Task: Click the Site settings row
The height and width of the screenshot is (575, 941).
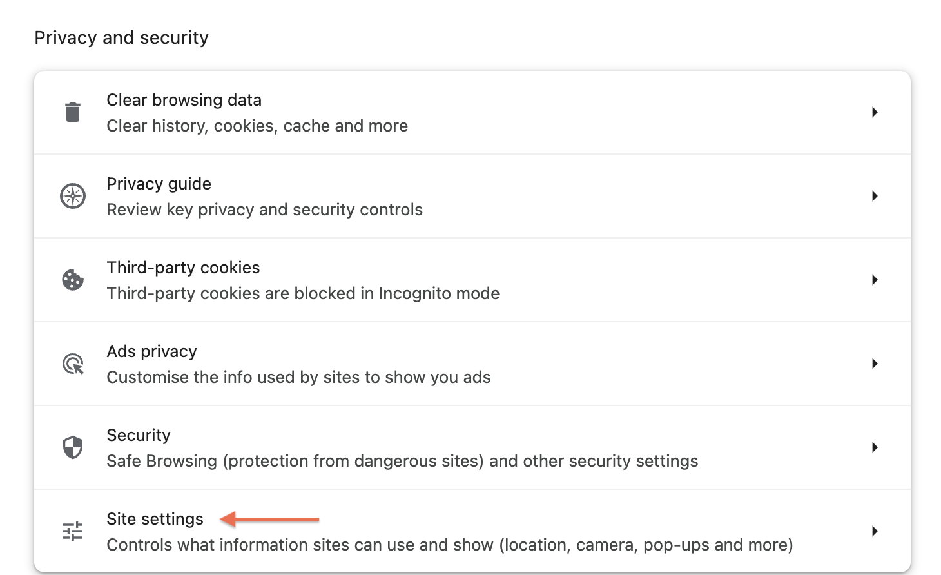Action: coord(451,531)
